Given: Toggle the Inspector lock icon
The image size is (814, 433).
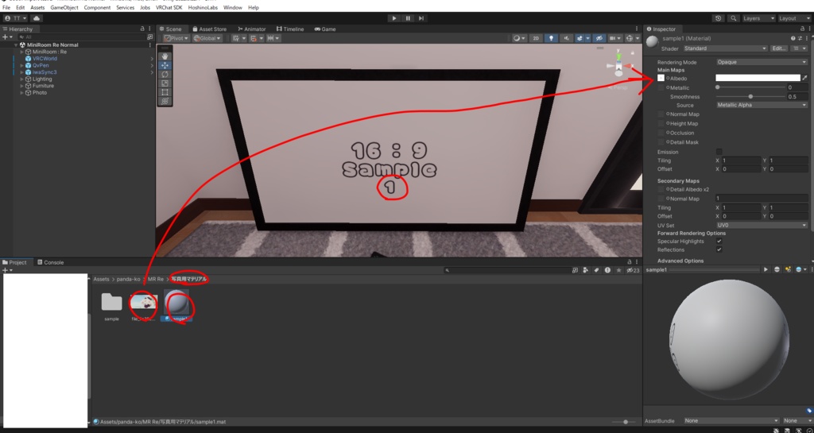Looking at the screenshot, I should click(801, 29).
